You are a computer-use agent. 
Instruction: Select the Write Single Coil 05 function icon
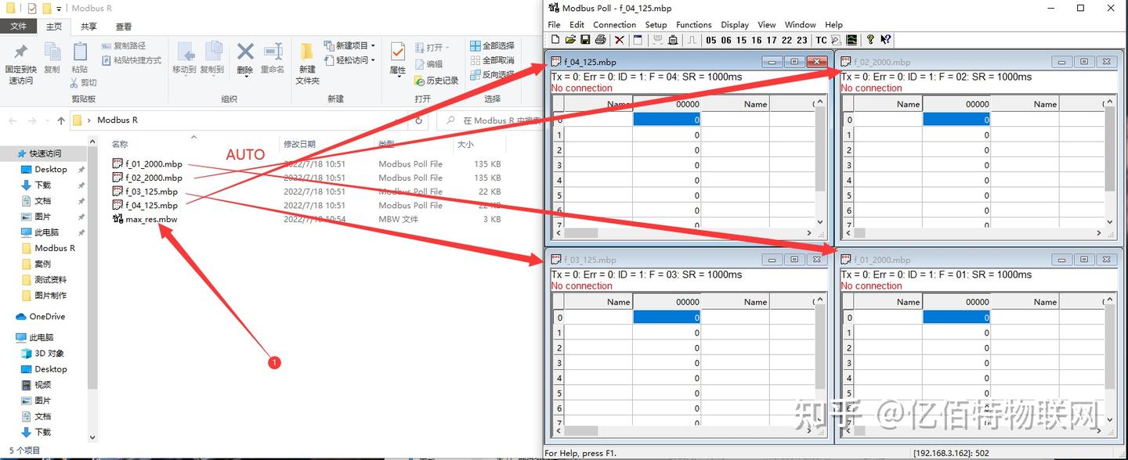710,40
